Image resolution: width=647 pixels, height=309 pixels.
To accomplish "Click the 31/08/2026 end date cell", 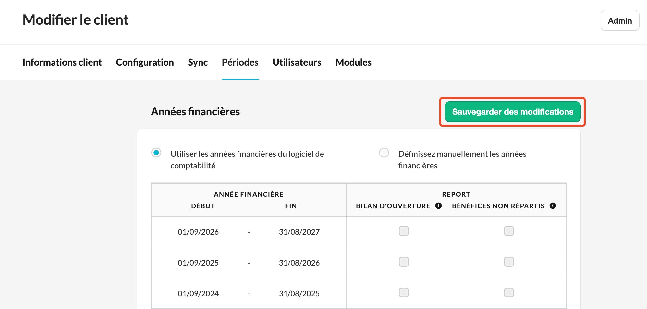I will coord(299,263).
